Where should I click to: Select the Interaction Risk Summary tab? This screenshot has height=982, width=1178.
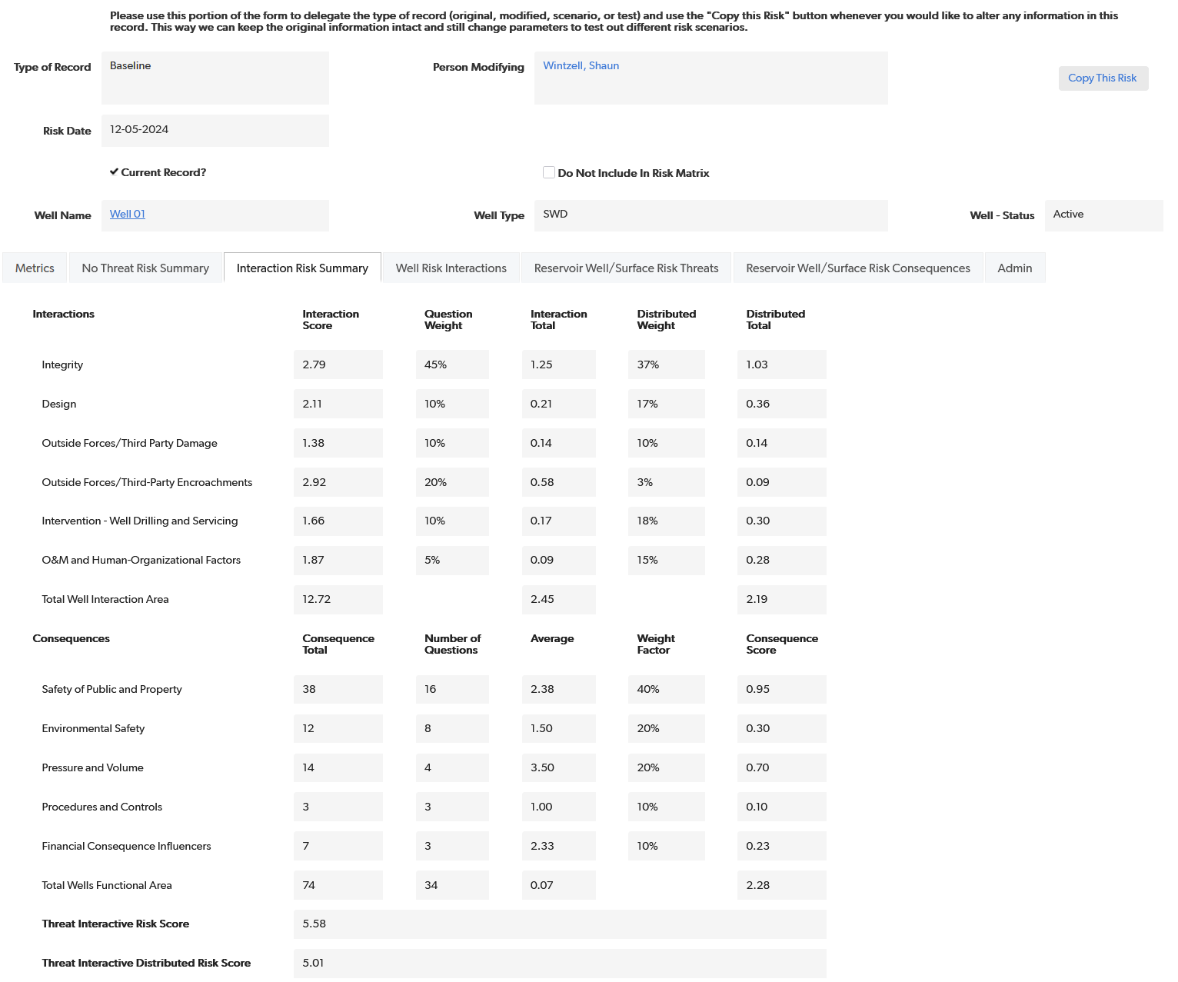(x=302, y=268)
